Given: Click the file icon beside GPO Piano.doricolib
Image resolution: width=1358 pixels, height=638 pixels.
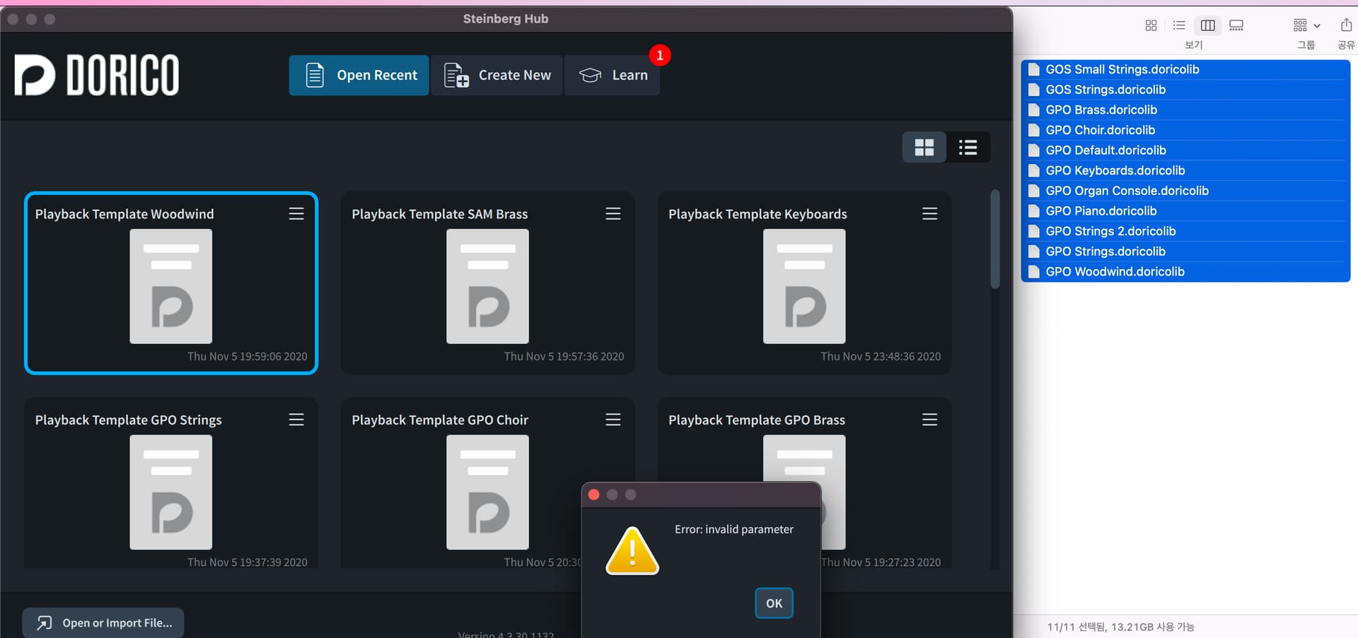Looking at the screenshot, I should click(1033, 211).
